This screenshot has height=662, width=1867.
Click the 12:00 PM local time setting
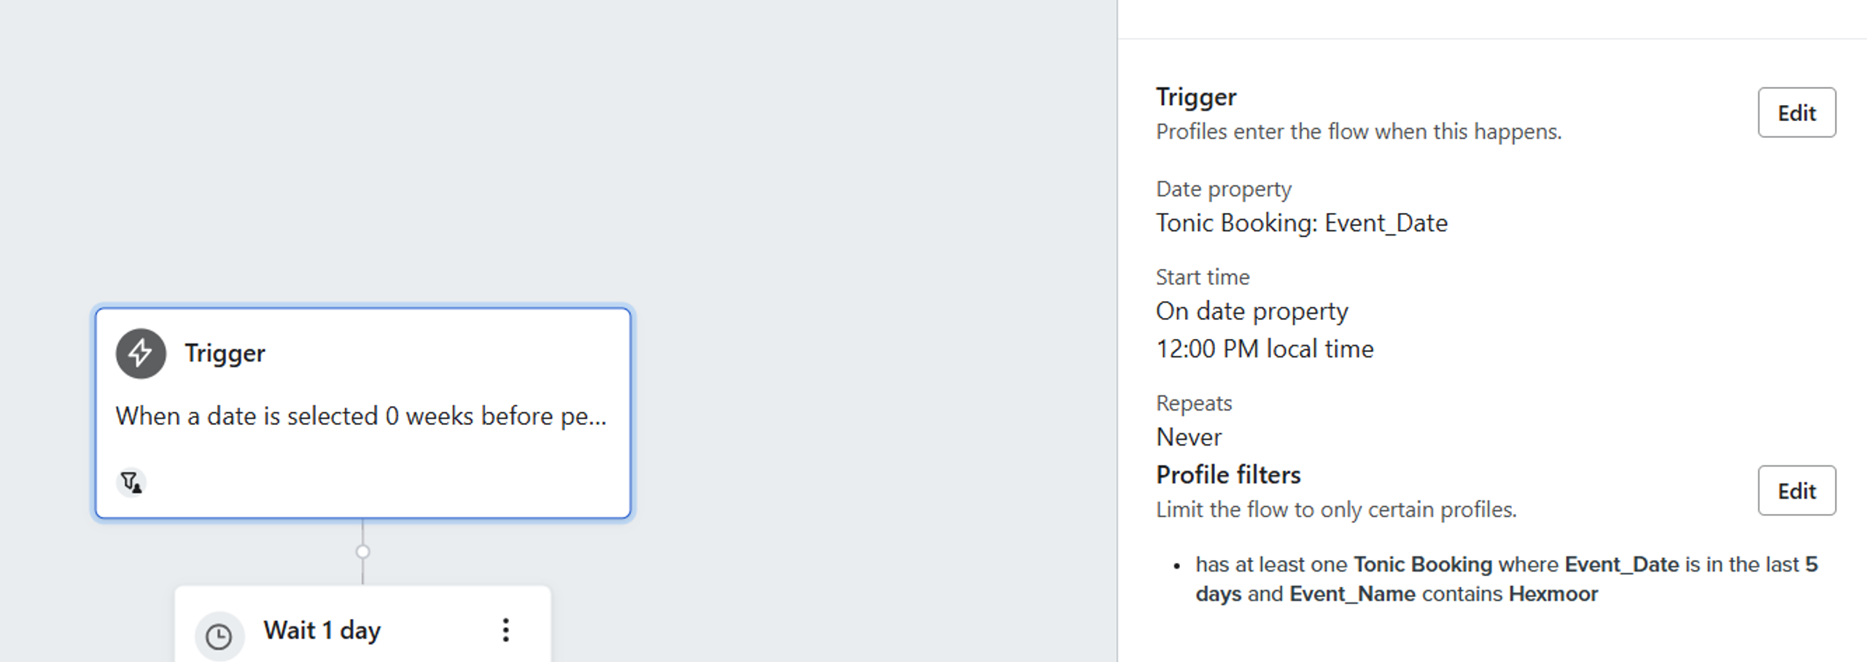(1265, 348)
